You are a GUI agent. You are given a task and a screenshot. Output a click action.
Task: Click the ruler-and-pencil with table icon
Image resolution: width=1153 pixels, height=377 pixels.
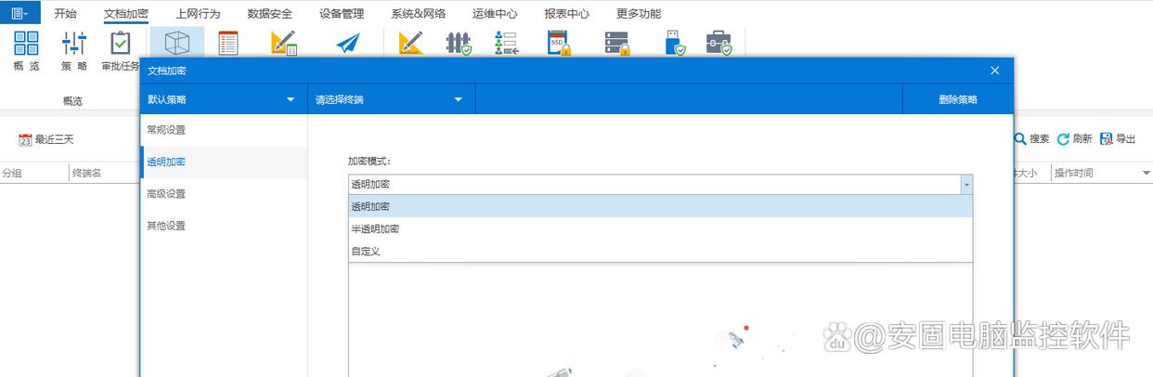pyautogui.click(x=284, y=44)
